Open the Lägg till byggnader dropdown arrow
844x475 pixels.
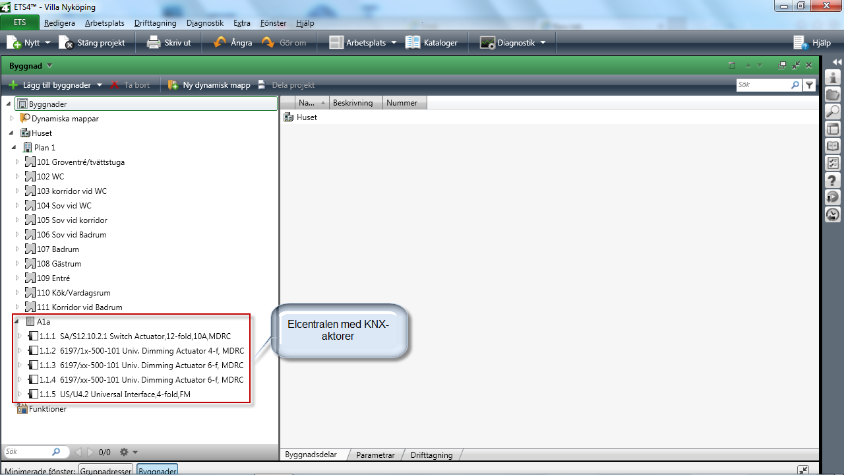click(x=100, y=85)
